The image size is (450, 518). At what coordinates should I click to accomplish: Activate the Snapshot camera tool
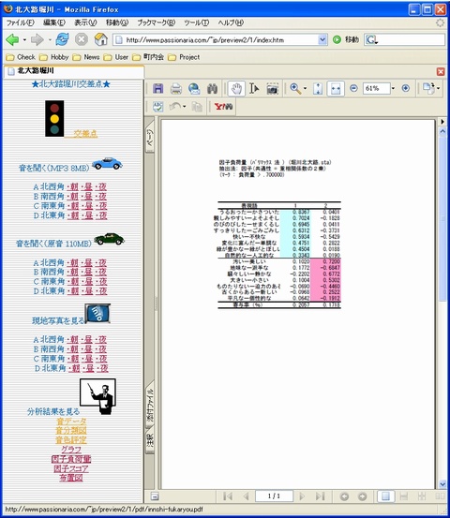[x=272, y=89]
